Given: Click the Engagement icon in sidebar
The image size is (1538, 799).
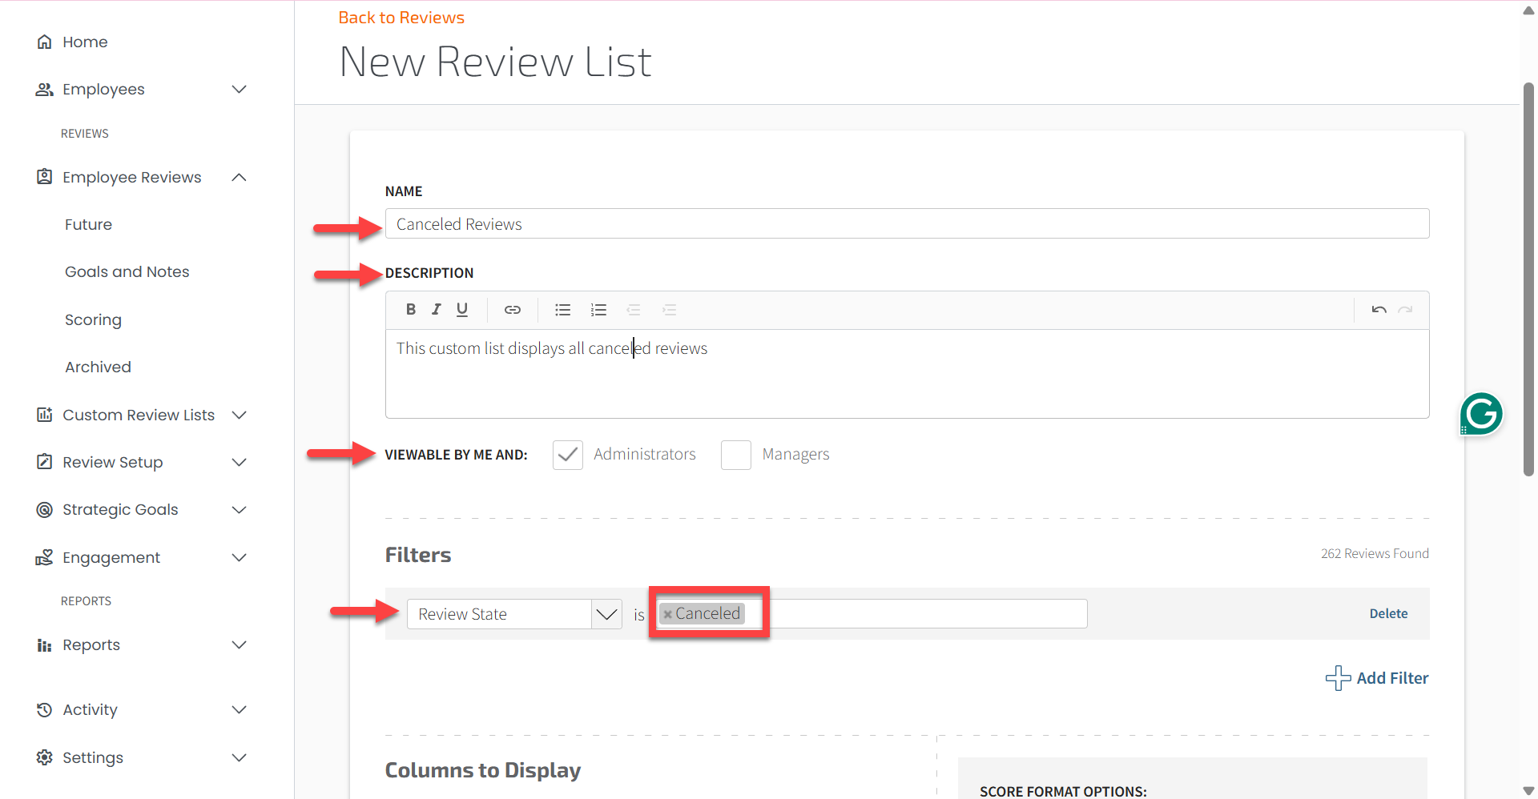Looking at the screenshot, I should pos(45,557).
